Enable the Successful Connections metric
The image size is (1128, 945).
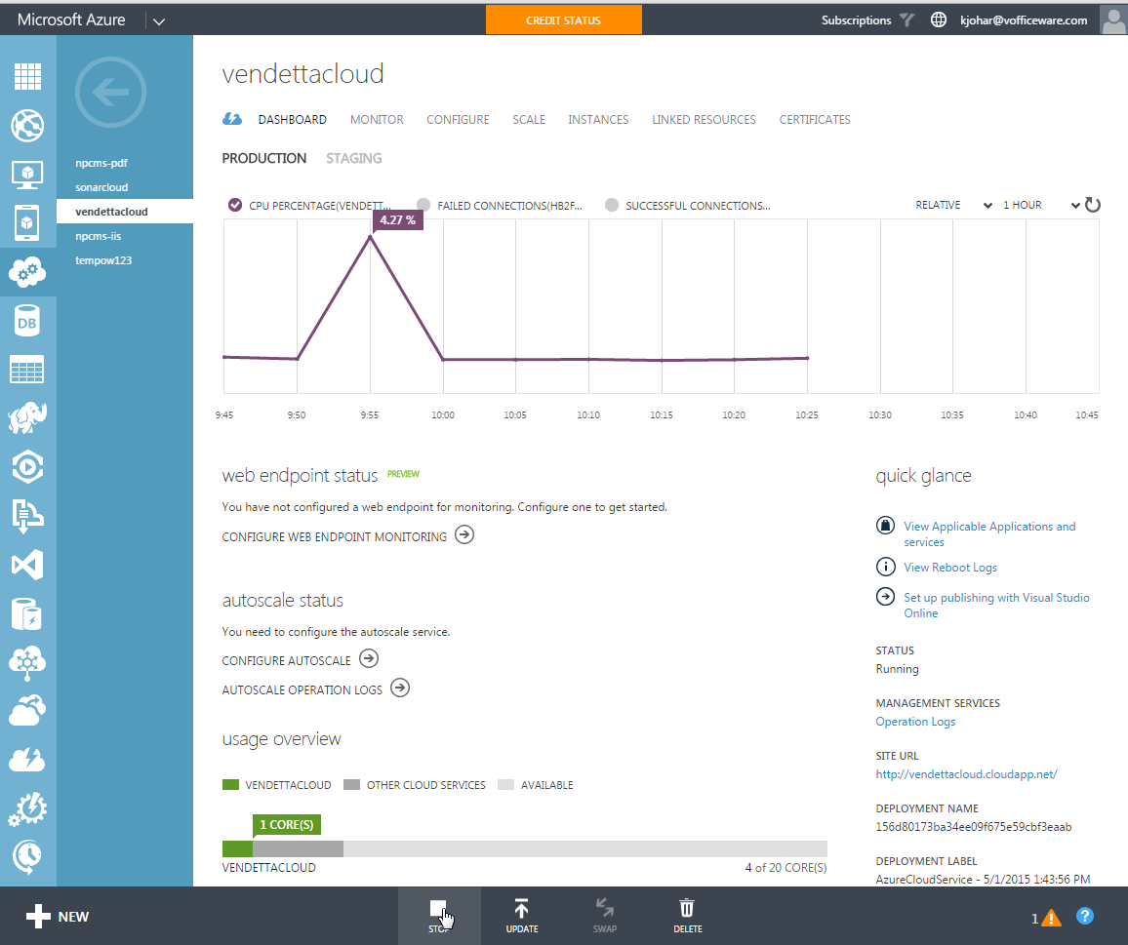[612, 205]
